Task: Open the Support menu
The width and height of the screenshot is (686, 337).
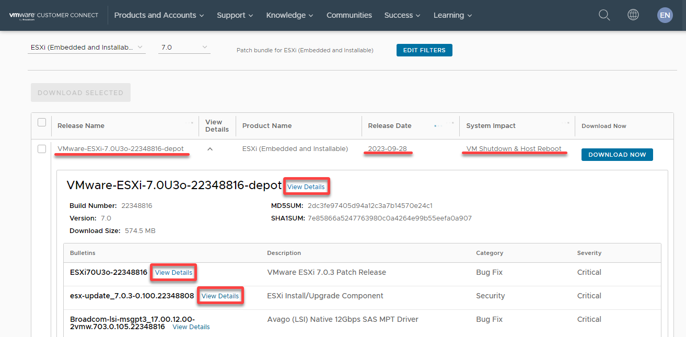Action: click(235, 15)
